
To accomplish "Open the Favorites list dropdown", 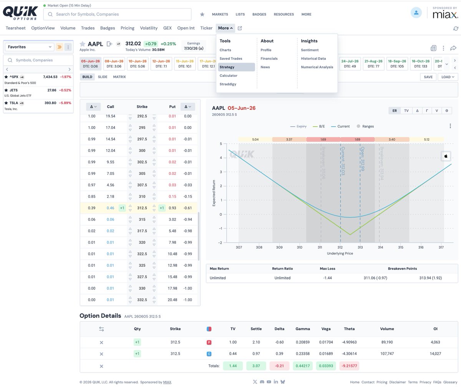I will 29,47.
